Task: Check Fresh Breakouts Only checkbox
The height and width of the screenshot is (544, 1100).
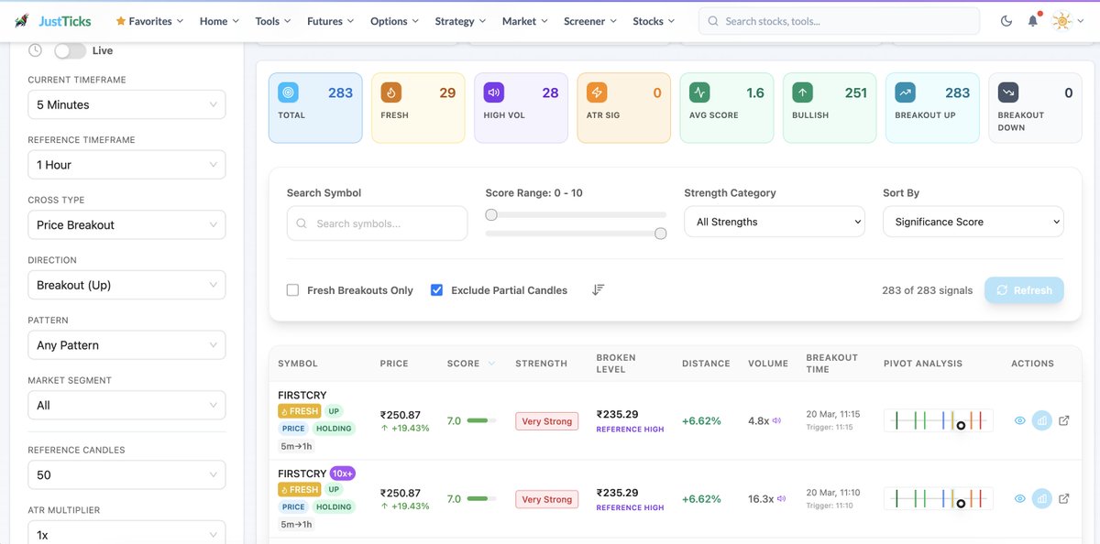Action: point(293,289)
